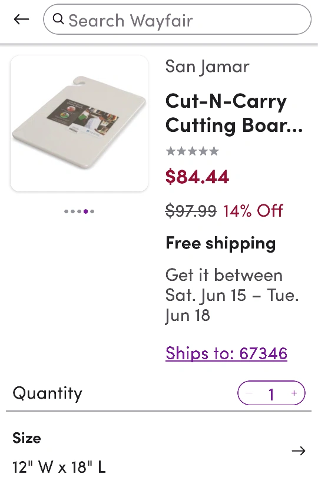Click the search magnifier icon

58,19
